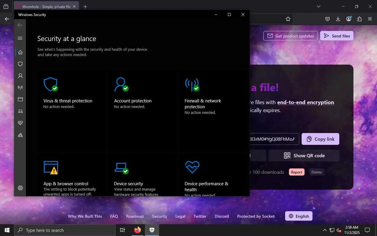Open Family options from the sidebar
Image resolution: width=377 pixels, height=236 pixels.
pyautogui.click(x=20, y=135)
